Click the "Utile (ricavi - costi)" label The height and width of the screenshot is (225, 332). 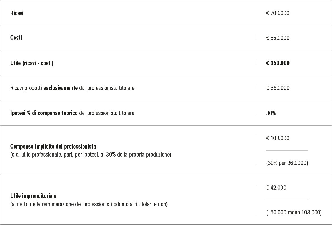pos(32,63)
